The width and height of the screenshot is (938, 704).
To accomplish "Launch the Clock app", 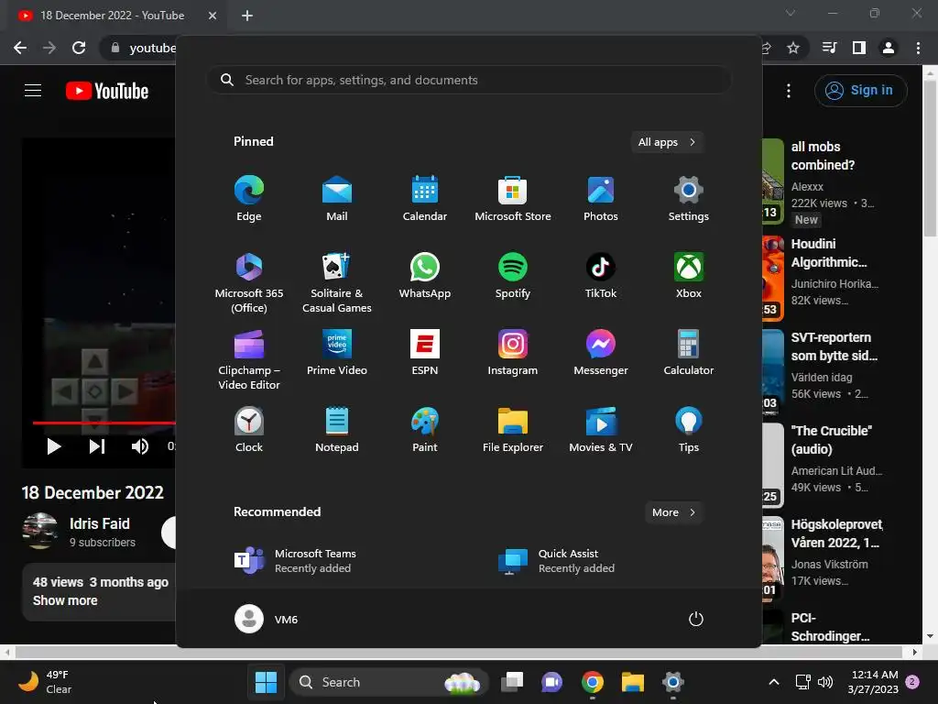I will click(x=249, y=430).
